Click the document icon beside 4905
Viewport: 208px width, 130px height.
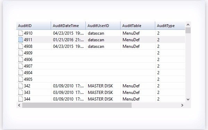click(20, 79)
